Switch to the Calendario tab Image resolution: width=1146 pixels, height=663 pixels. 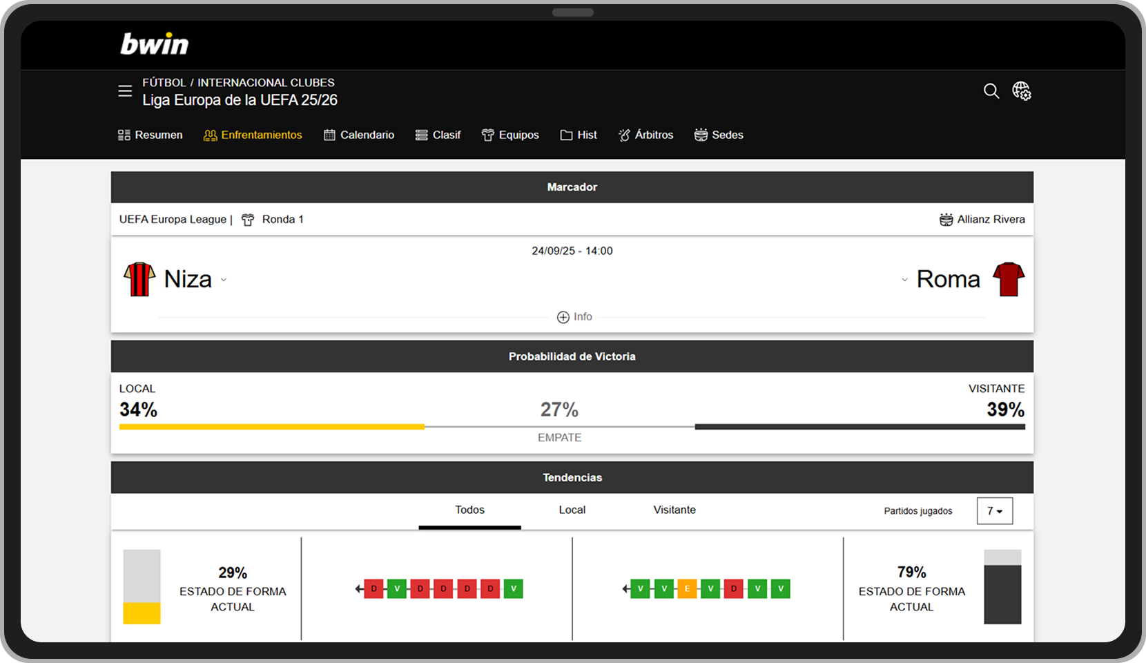click(x=359, y=135)
